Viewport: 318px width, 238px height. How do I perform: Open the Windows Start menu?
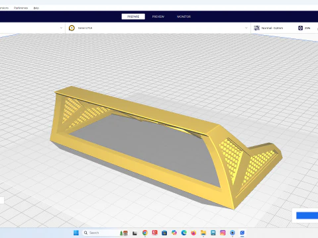click(76, 233)
